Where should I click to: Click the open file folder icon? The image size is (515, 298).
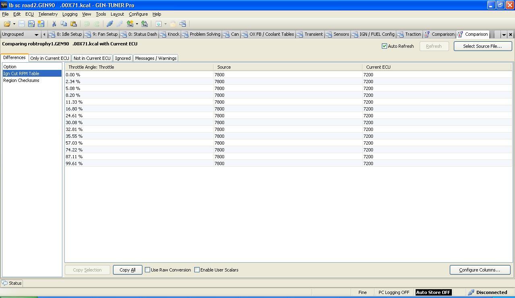[x=7, y=24]
